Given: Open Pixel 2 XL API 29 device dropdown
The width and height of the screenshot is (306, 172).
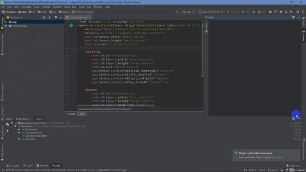Looking at the screenshot, I should [211, 12].
